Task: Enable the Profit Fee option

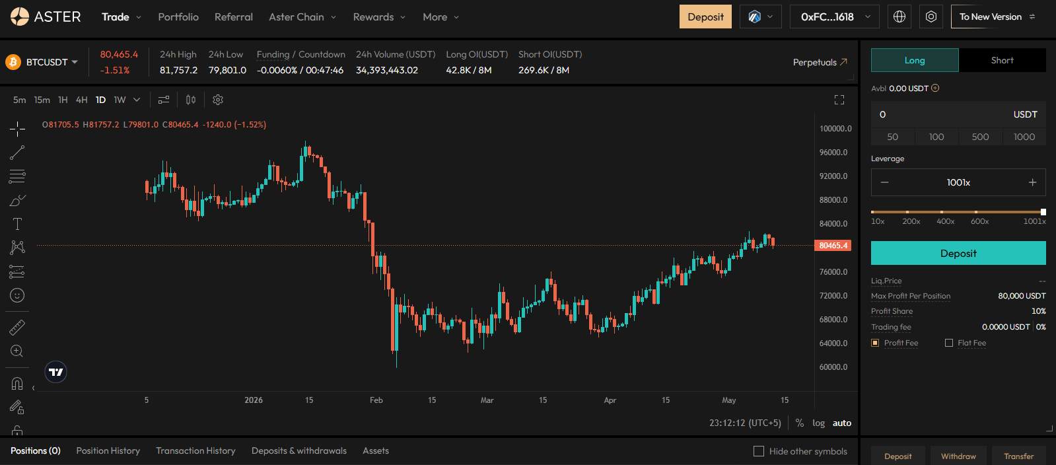Action: pos(875,343)
